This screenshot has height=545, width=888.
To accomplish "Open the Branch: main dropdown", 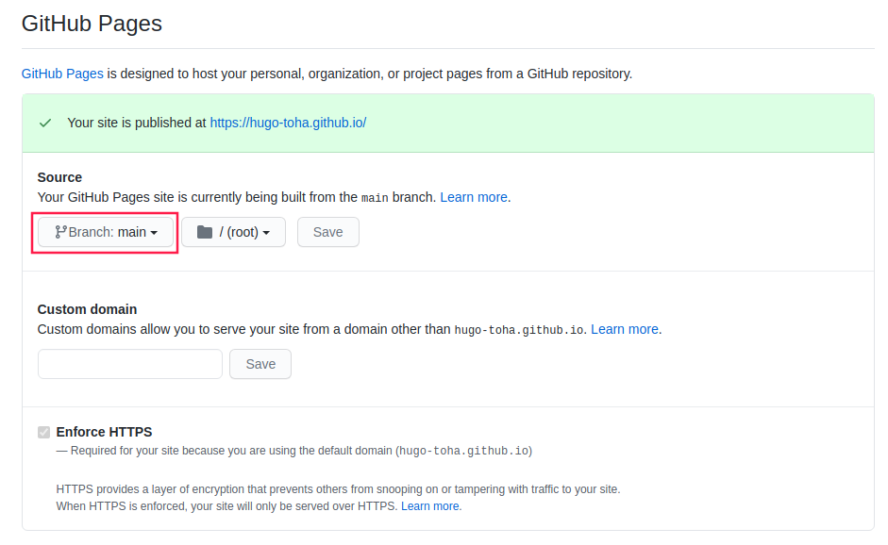I will pyautogui.click(x=106, y=232).
